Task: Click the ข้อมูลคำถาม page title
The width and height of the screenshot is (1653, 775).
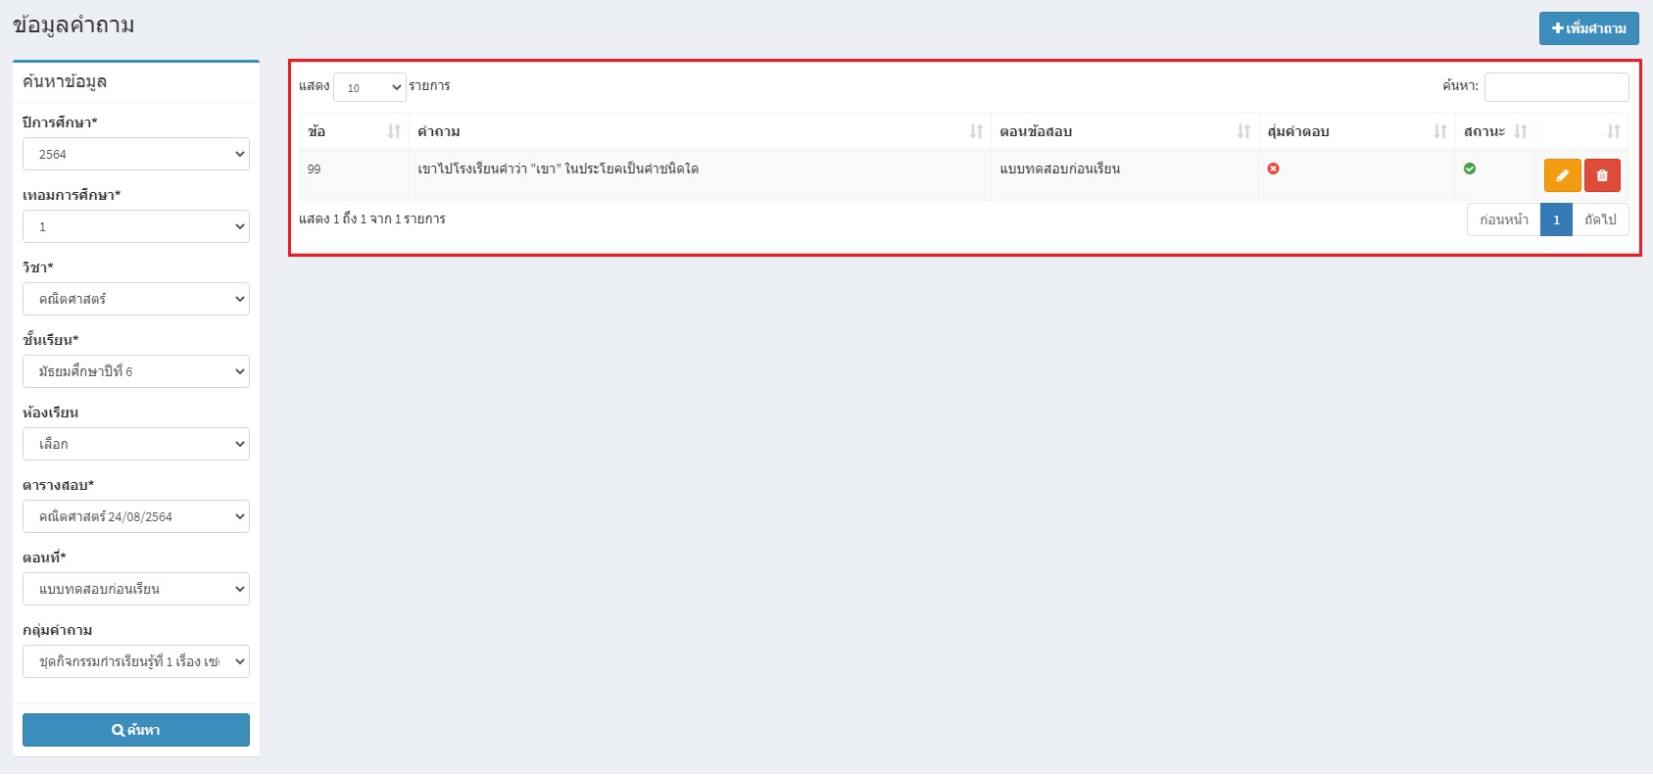Action: coord(73,25)
